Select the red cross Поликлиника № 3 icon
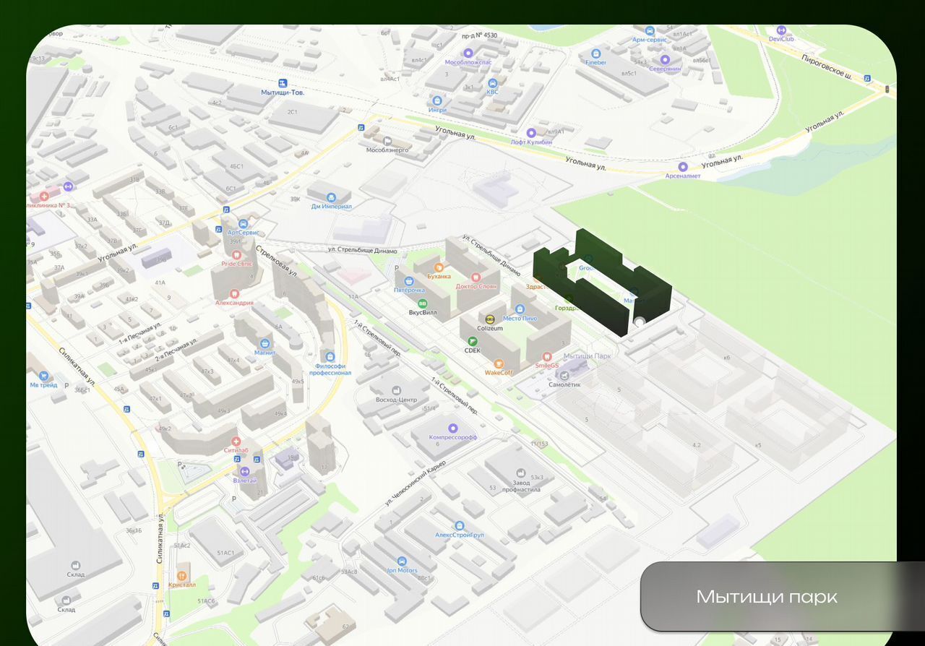Image resolution: width=925 pixels, height=646 pixels. pyautogui.click(x=44, y=196)
